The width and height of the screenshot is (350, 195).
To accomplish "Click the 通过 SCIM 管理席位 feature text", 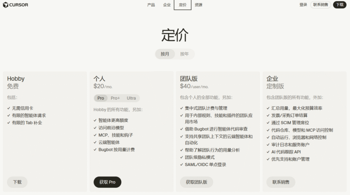I will [290, 123].
